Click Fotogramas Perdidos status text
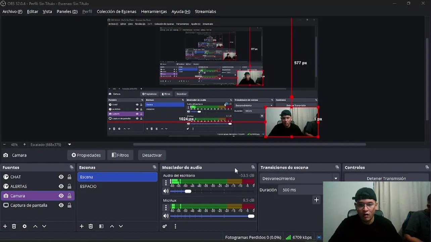The height and width of the screenshot is (242, 431). coord(253,237)
